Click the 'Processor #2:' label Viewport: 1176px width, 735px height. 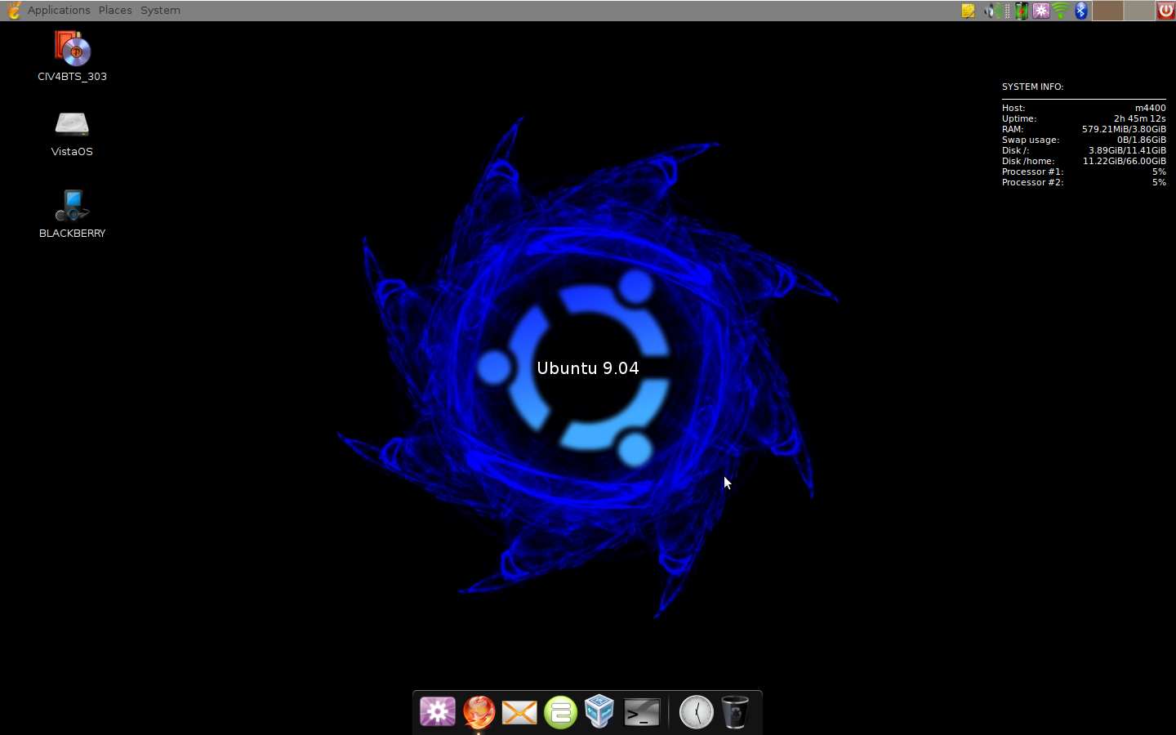1032,182
